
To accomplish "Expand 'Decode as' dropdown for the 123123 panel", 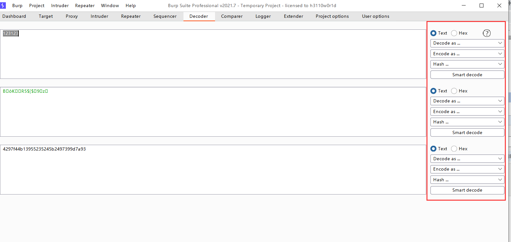I will point(467,43).
